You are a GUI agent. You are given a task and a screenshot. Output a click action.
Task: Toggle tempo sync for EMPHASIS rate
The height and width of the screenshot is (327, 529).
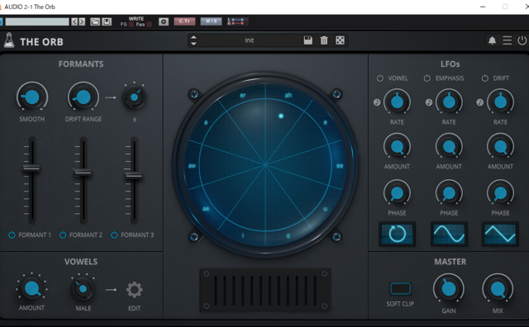coord(429,102)
